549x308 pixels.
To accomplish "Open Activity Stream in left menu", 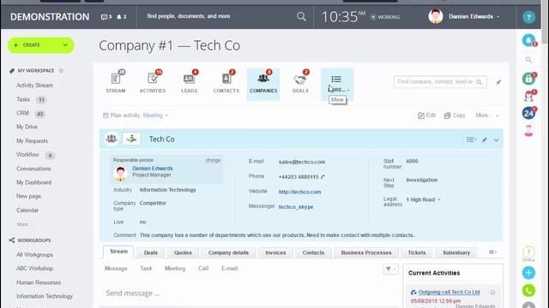I will click(34, 86).
